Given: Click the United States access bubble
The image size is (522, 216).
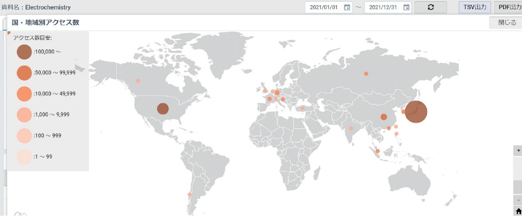Looking at the screenshot, I should [x=163, y=109].
